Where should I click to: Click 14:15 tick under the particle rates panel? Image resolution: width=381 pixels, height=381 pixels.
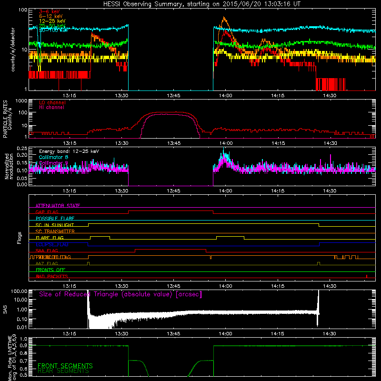click(278, 143)
